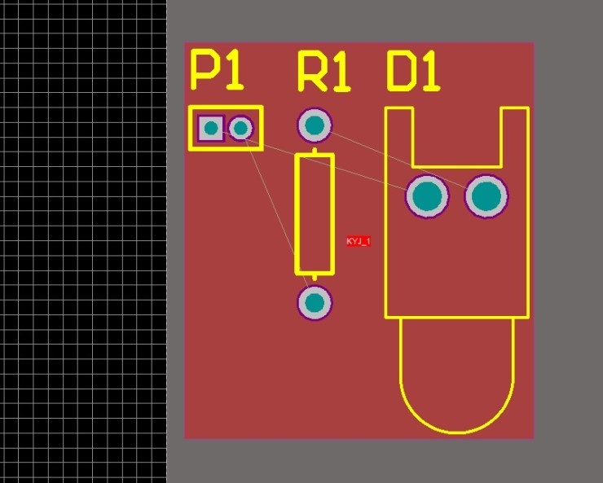The image size is (603, 483).
Task: Select the P1 designator text
Action: coord(218,70)
